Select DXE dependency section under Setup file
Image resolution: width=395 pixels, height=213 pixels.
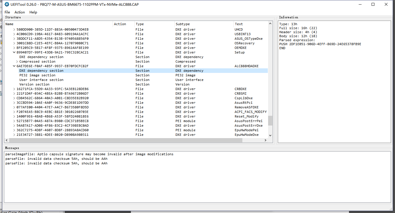coord(136,57)
